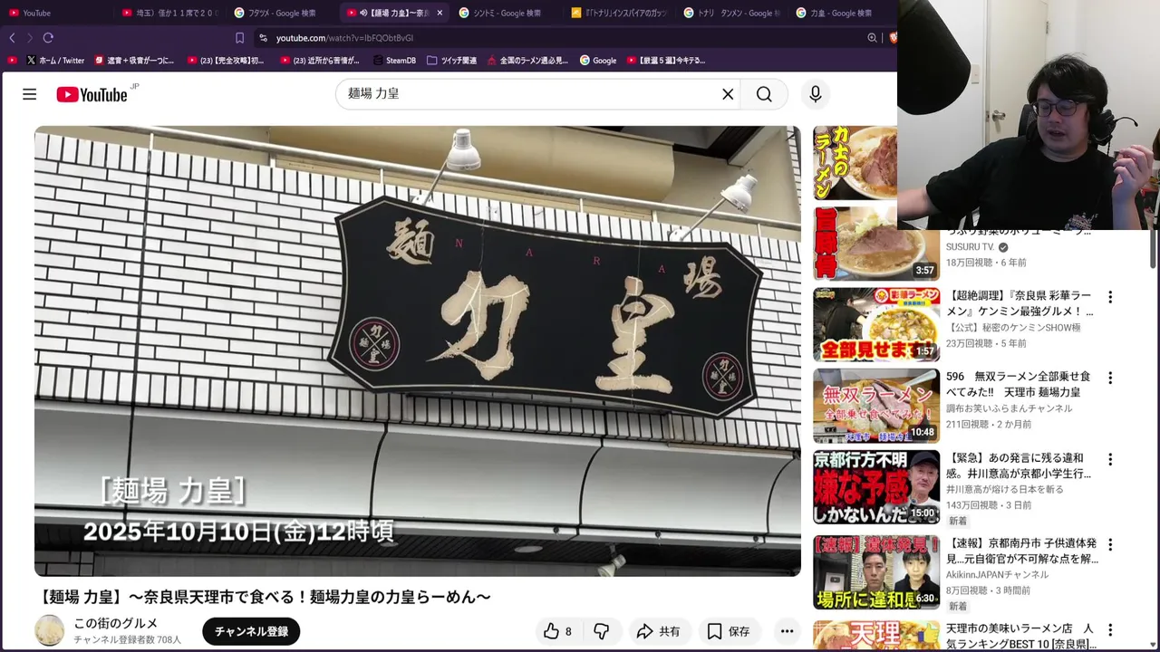1160x652 pixels.
Task: Open 【厳選５選】今キテる bookmark
Action: coord(665,61)
